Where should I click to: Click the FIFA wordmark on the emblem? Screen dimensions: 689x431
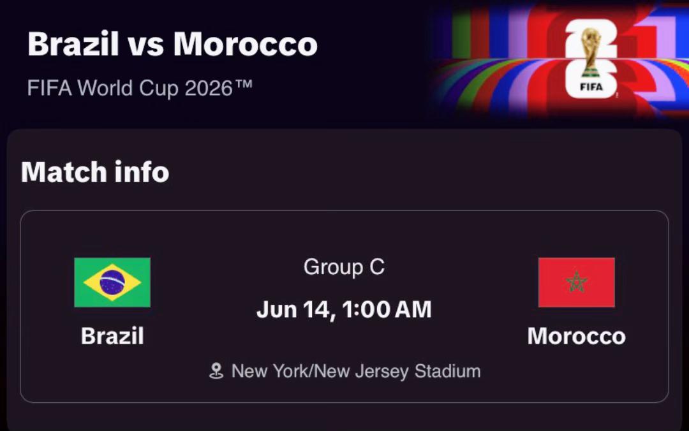[591, 87]
